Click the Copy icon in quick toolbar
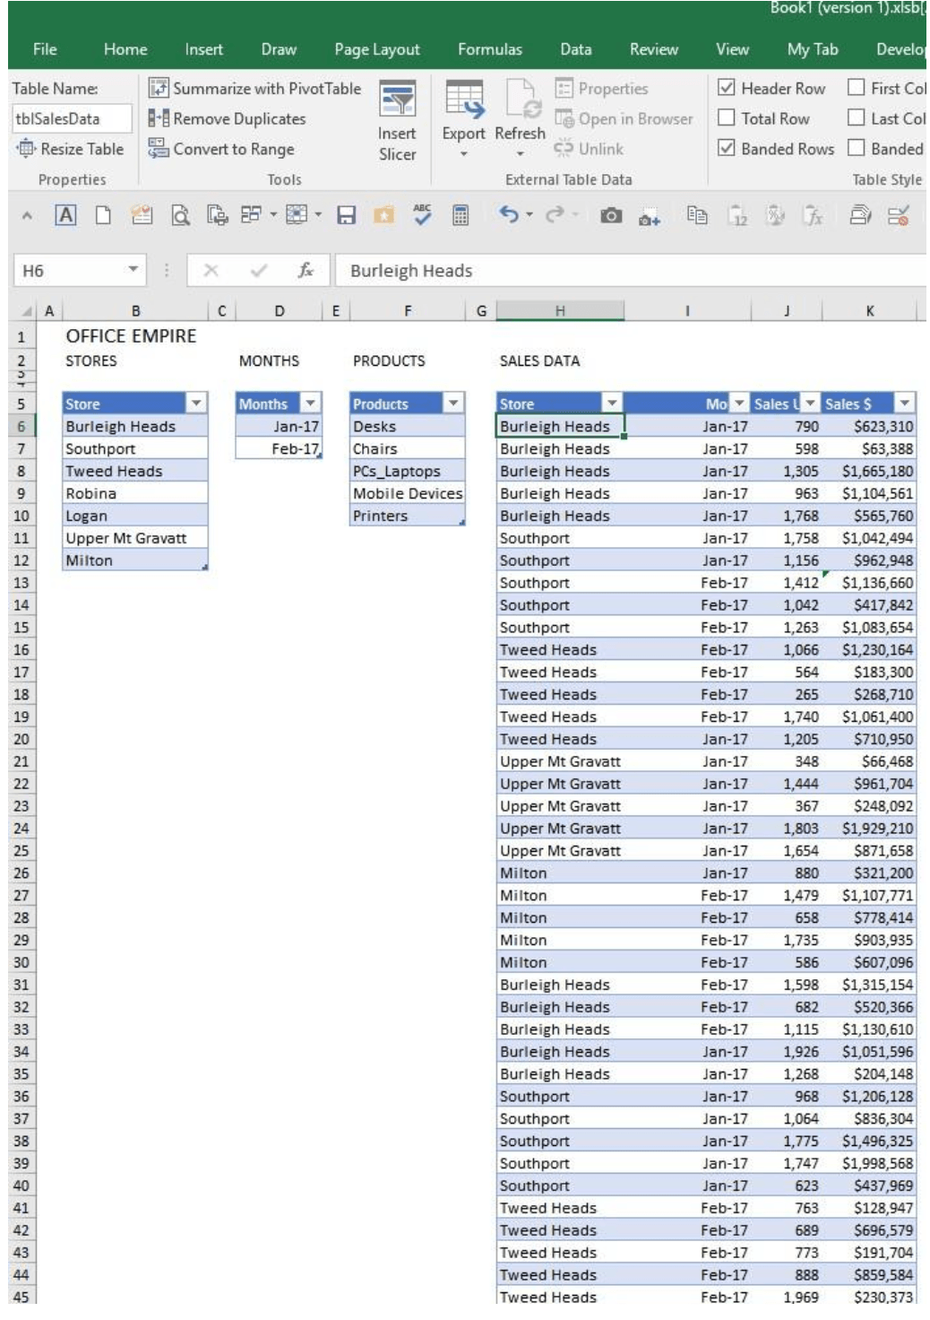The image size is (930, 1320). (696, 215)
